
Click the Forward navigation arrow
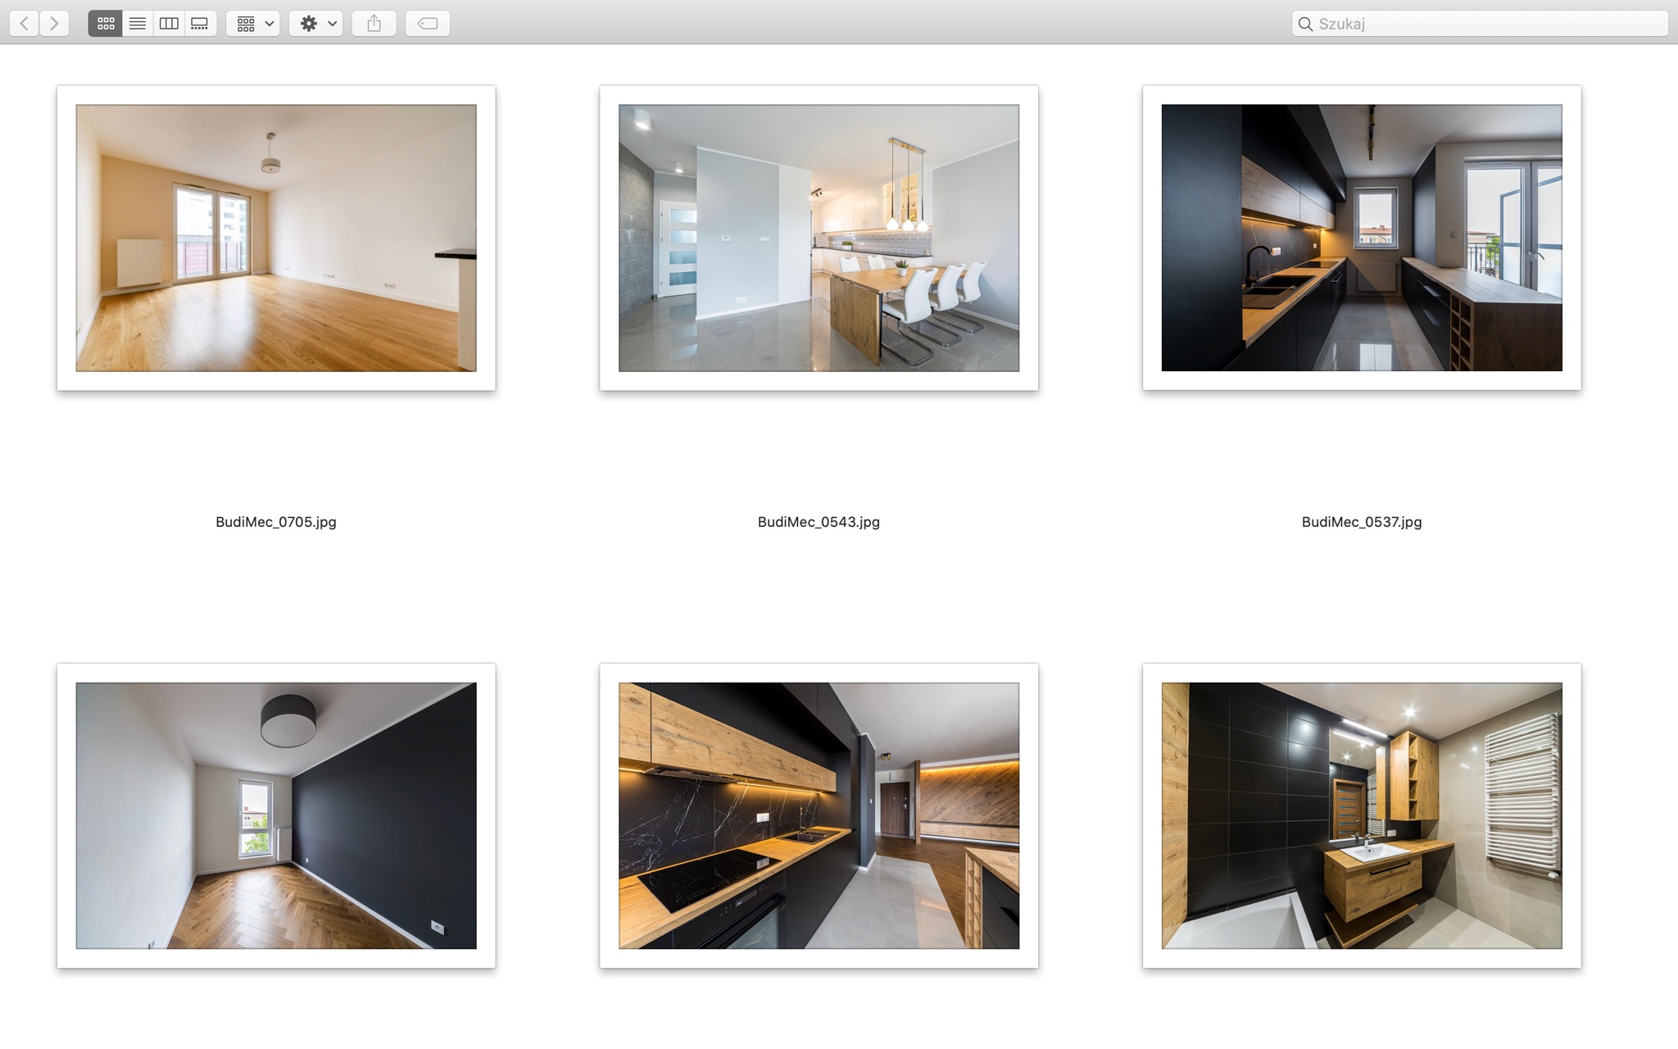[54, 24]
